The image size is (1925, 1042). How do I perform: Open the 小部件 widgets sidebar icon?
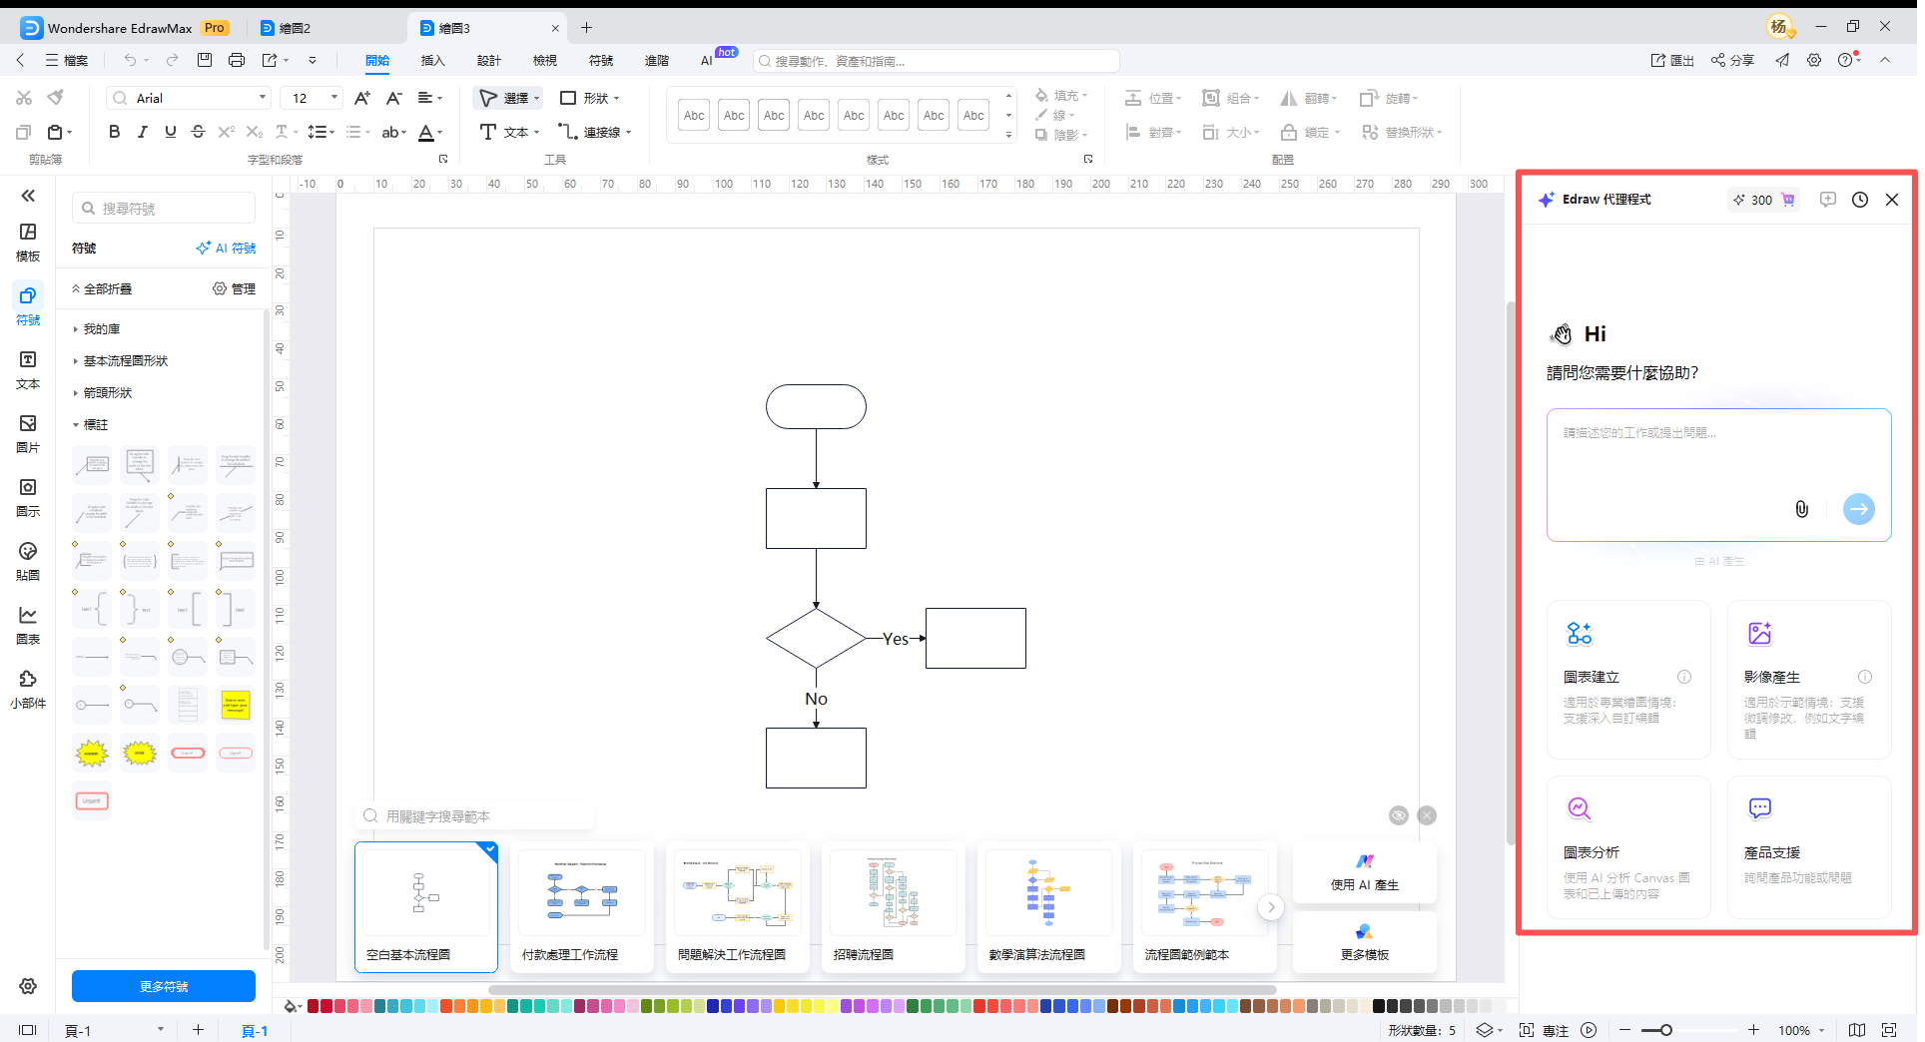[x=28, y=689]
